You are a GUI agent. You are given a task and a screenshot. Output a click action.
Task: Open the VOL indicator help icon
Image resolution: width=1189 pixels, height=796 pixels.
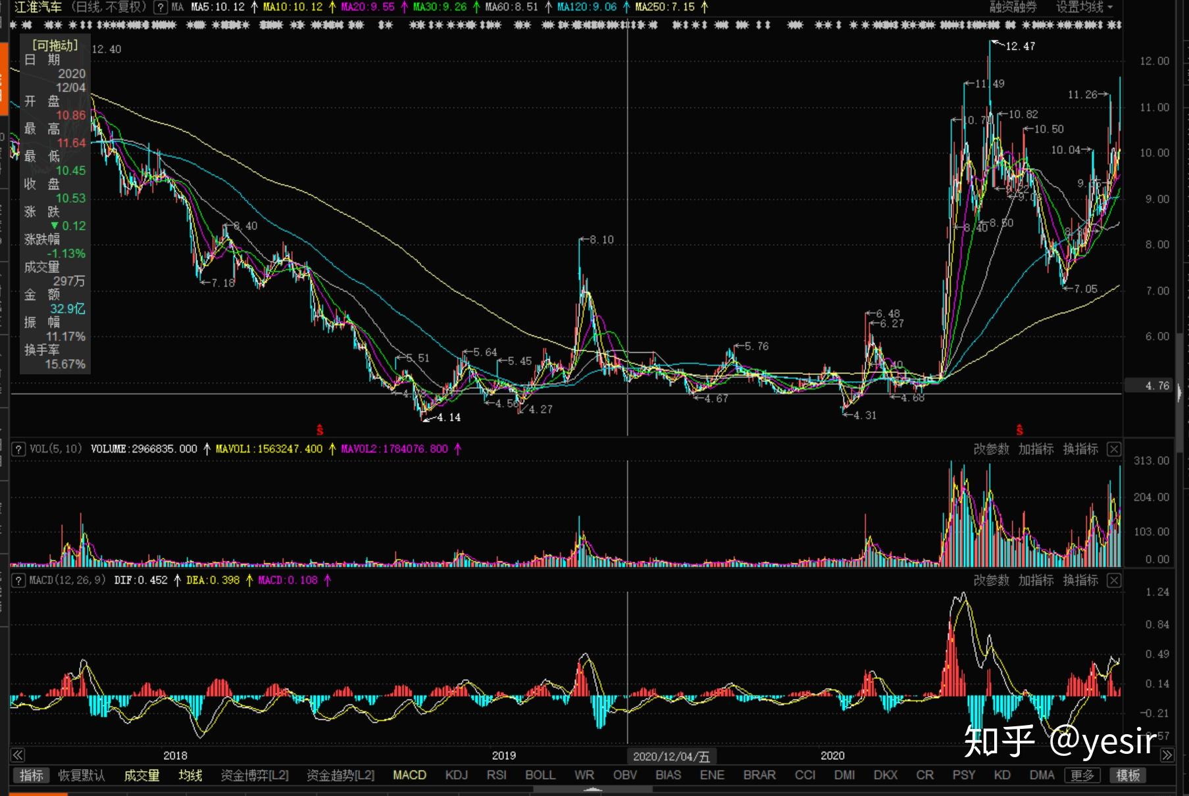point(19,449)
